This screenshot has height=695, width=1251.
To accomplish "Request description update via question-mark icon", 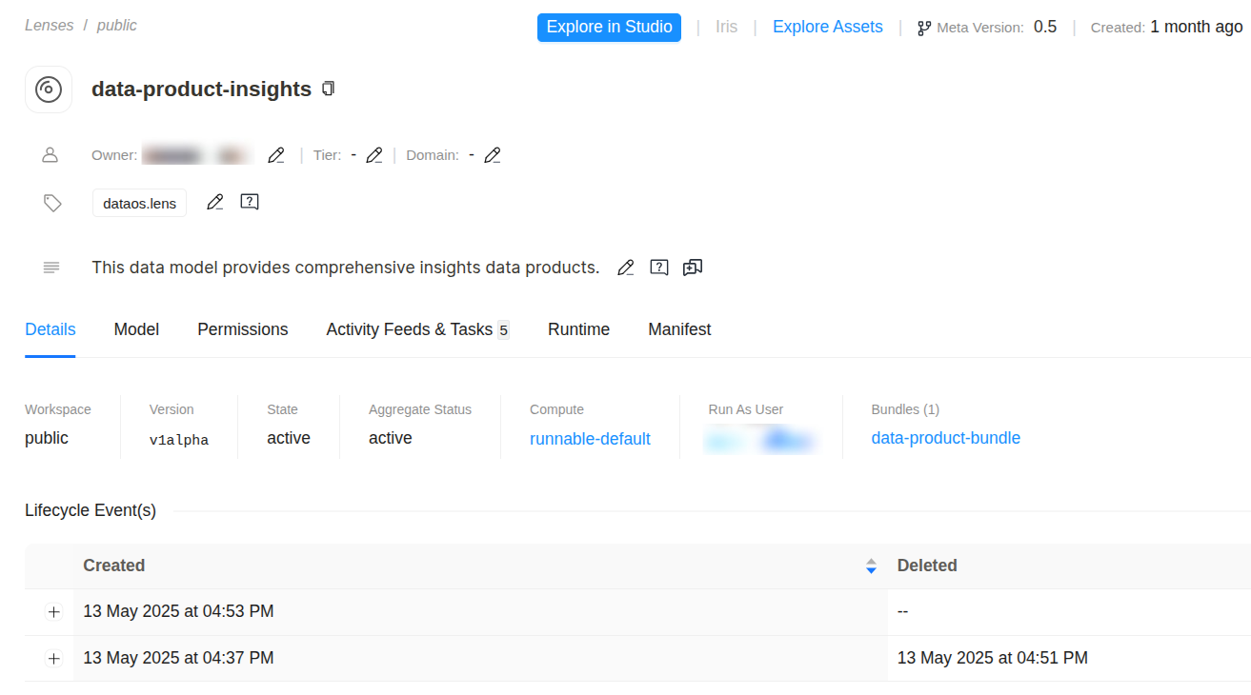I will point(659,268).
